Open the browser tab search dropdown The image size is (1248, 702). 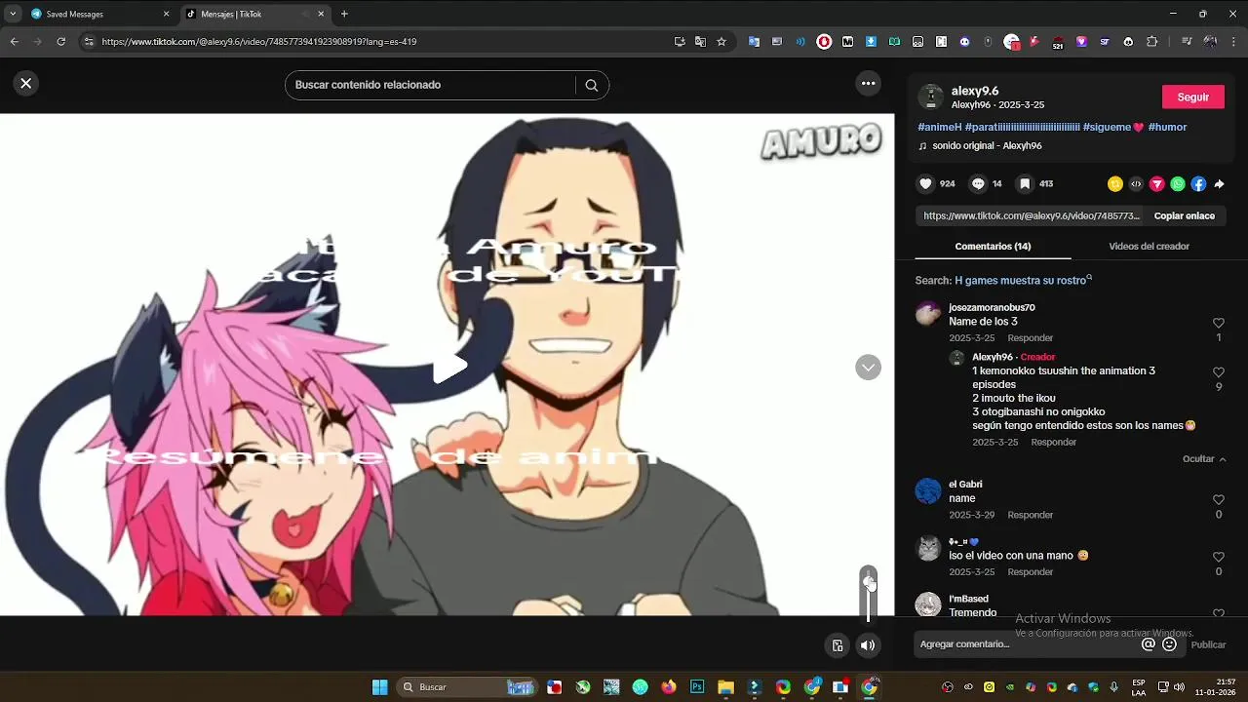point(12,14)
